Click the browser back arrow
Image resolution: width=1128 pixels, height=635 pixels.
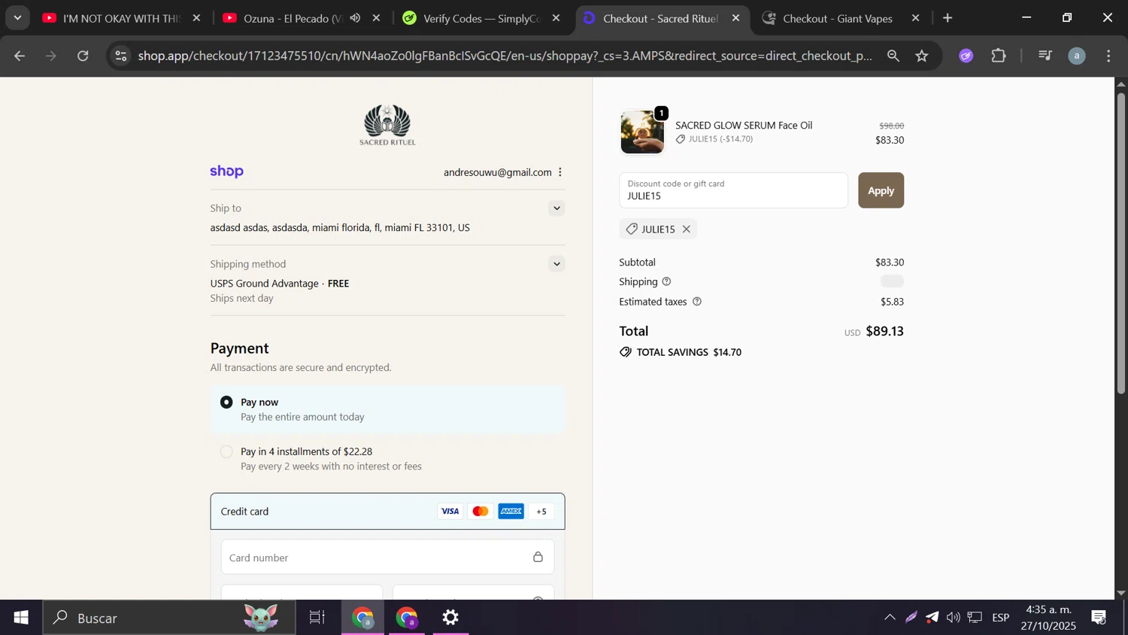pyautogui.click(x=20, y=56)
